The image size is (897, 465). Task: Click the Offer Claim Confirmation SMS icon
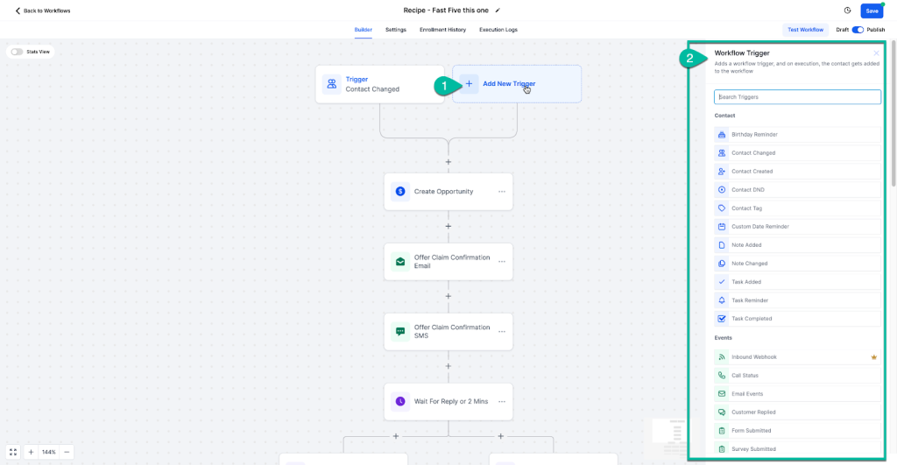[400, 331]
